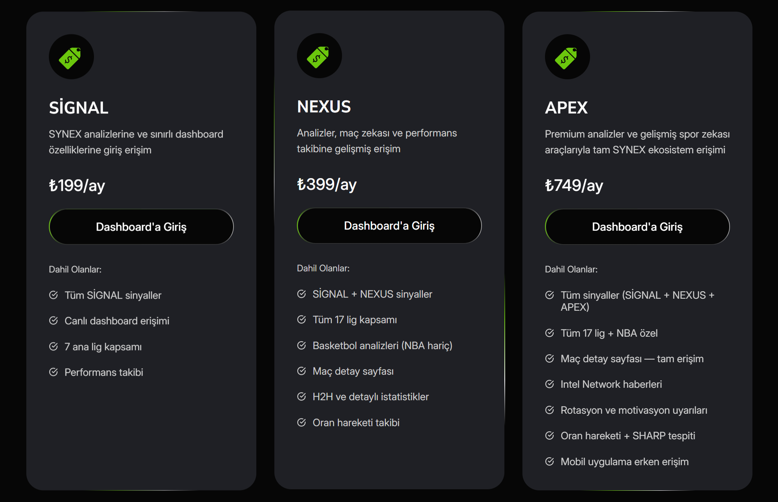Click the 'Tüm sinyaller (SİGNAL + NEXUS + APEX)' text
Image resolution: width=778 pixels, height=502 pixels.
coord(637,301)
